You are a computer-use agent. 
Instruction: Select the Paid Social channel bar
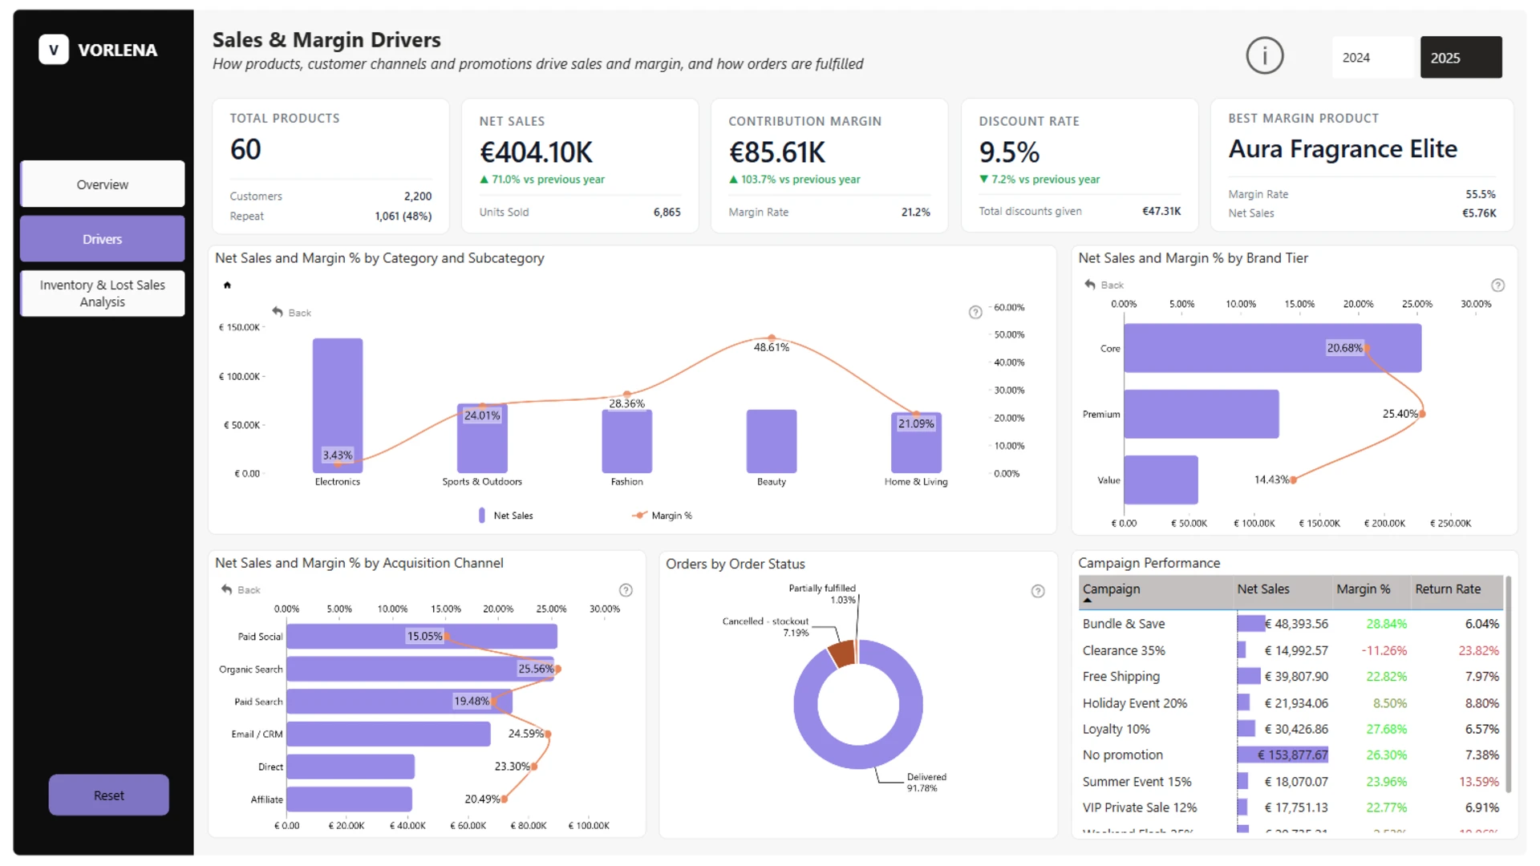click(x=422, y=637)
